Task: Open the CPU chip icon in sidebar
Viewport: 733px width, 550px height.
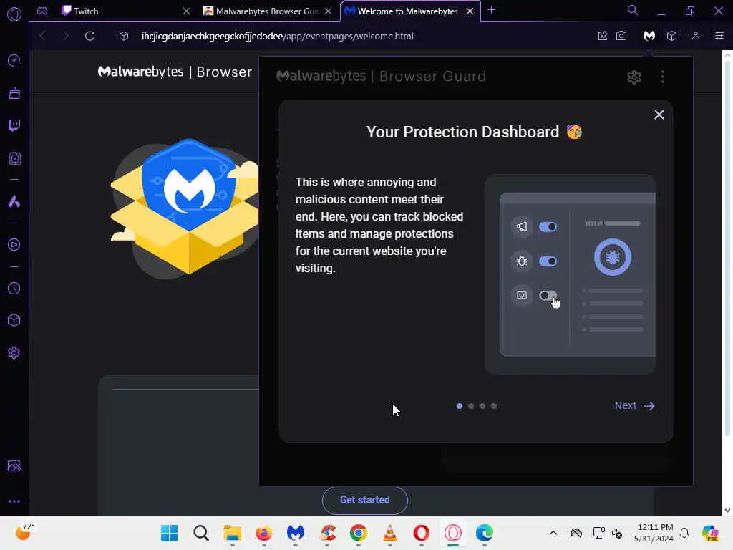Action: click(x=14, y=158)
